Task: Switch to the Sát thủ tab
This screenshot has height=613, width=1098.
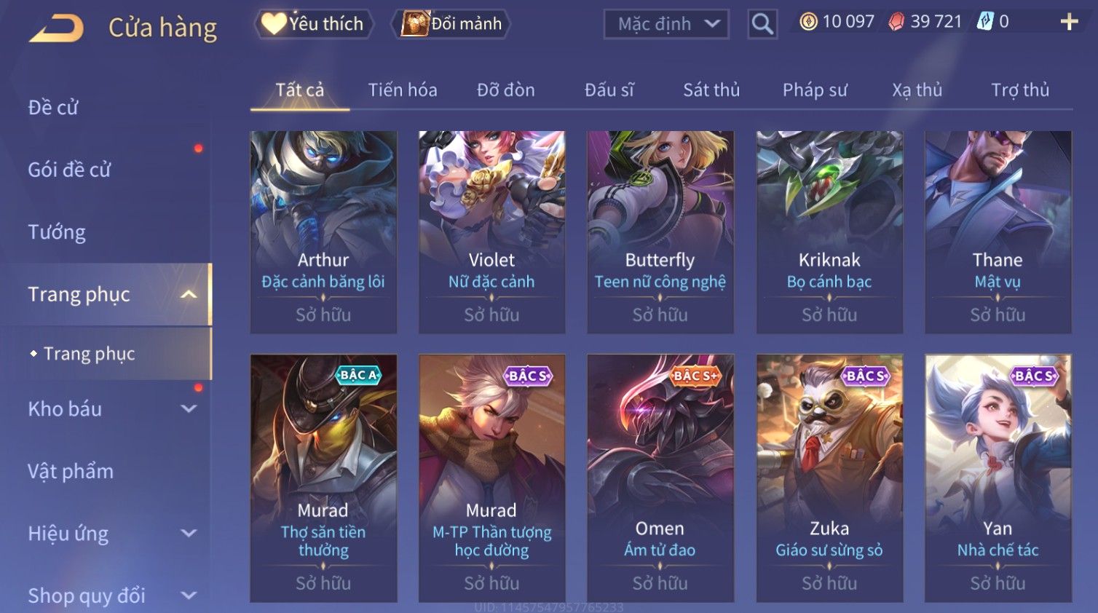Action: [711, 90]
